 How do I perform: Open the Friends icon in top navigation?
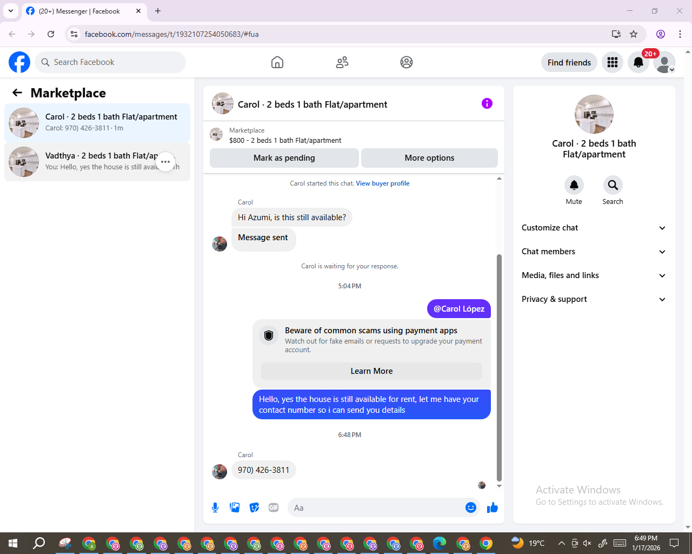tap(342, 62)
